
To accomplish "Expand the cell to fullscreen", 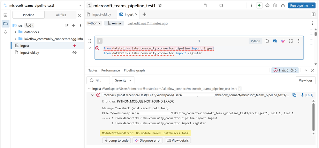I will 291,41.
